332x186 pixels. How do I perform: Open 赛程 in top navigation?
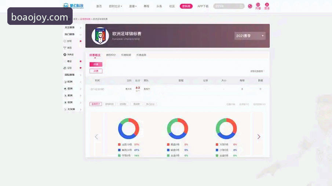[x=146, y=6]
